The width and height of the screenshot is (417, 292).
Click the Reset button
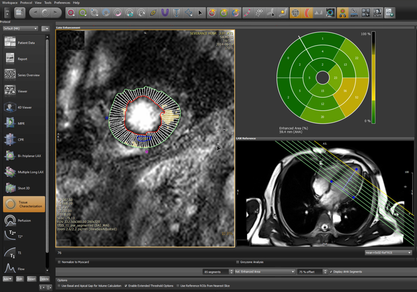[32, 279]
